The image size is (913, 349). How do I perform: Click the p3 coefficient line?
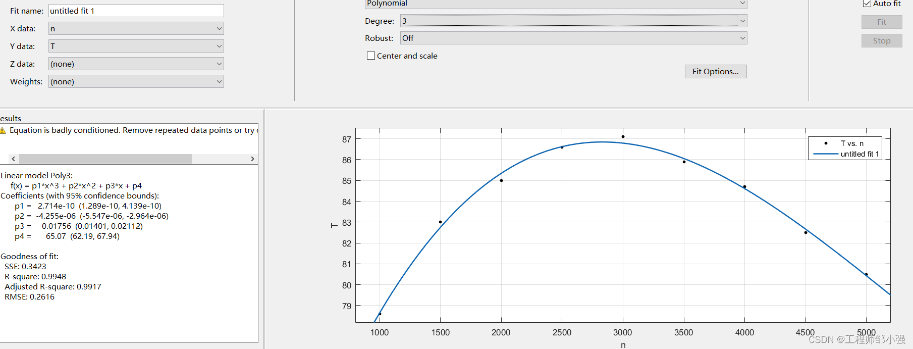(79, 226)
